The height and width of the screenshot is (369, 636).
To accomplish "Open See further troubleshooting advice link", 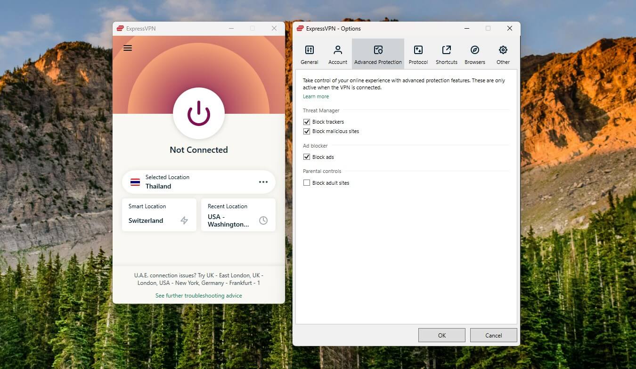I will pyautogui.click(x=199, y=296).
